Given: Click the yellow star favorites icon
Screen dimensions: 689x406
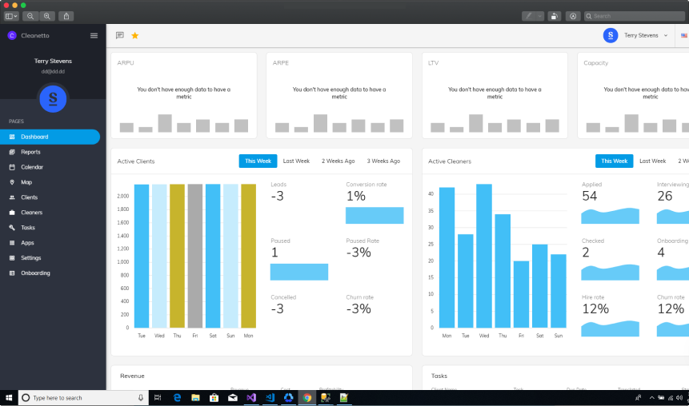Looking at the screenshot, I should click(134, 35).
